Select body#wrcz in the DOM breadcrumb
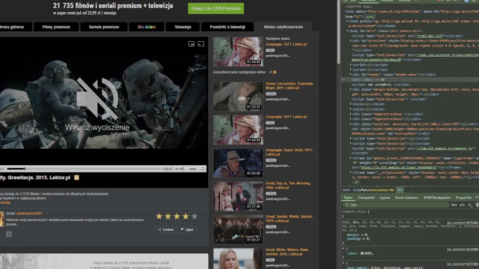 click(373, 190)
